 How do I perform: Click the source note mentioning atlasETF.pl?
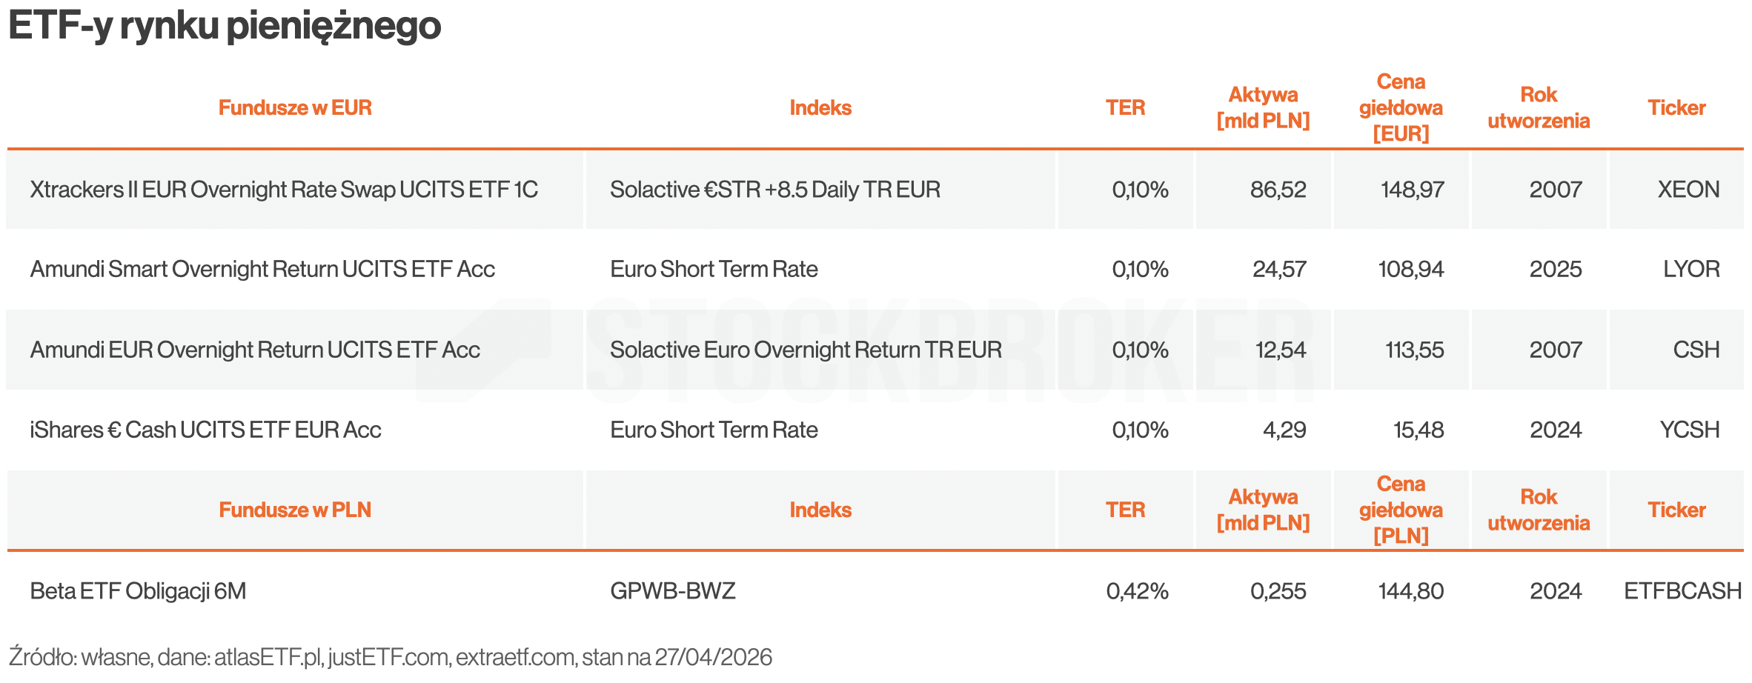click(390, 657)
